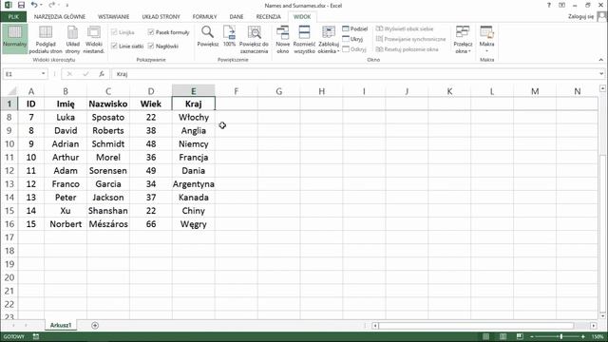Click the formula bar containing Kraj

pyautogui.click(x=354, y=74)
